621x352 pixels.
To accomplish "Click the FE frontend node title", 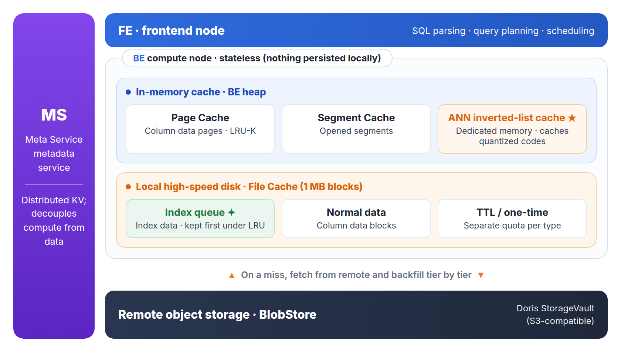I will [172, 31].
